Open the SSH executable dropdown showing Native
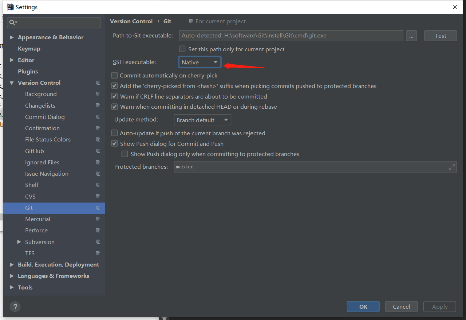Screen dimensions: 466x320 200,62
